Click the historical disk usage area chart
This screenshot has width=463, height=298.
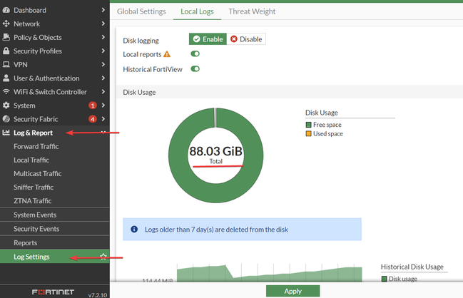[269, 273]
